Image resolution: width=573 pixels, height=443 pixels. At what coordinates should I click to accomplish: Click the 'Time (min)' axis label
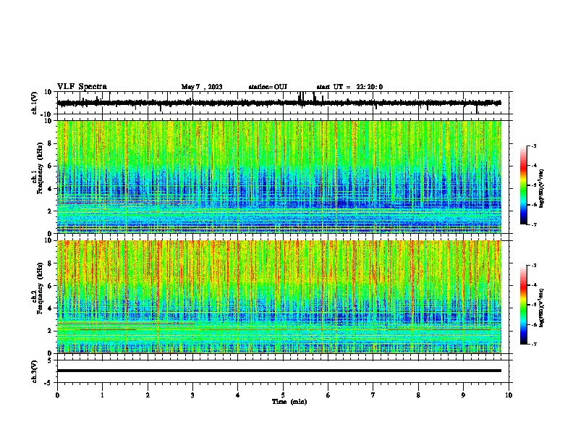coord(289,402)
